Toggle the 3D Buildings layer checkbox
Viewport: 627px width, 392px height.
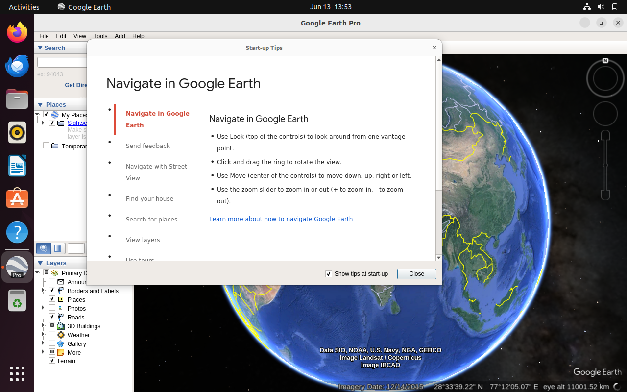(52, 326)
